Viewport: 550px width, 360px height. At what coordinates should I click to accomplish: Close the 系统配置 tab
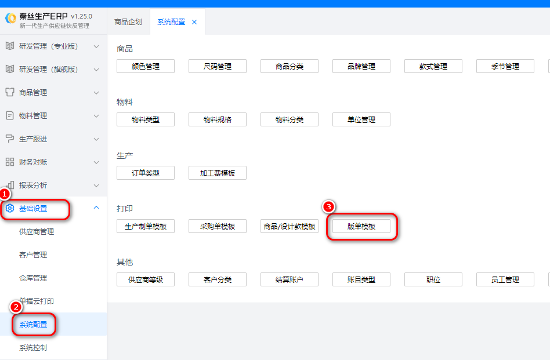click(x=194, y=22)
